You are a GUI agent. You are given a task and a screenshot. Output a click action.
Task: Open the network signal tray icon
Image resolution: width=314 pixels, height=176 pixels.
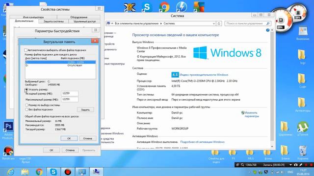(277, 172)
